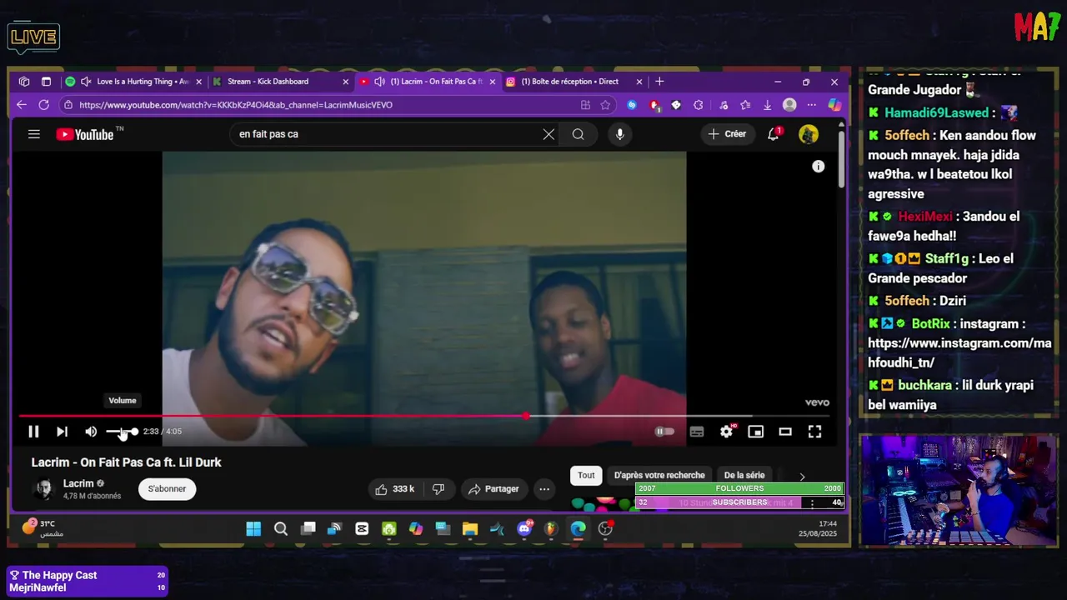Open File Explorer from the taskbar

[470, 528]
